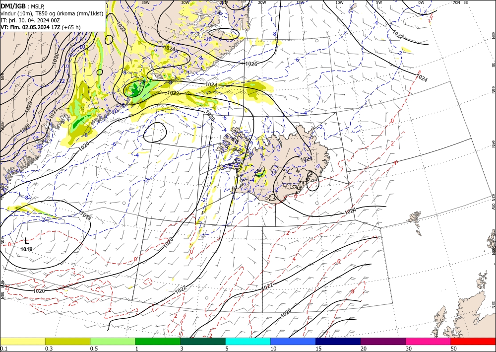The width and height of the screenshot is (496, 352).
Task: Click the '15W' longitude label
Action: click(300, 2)
